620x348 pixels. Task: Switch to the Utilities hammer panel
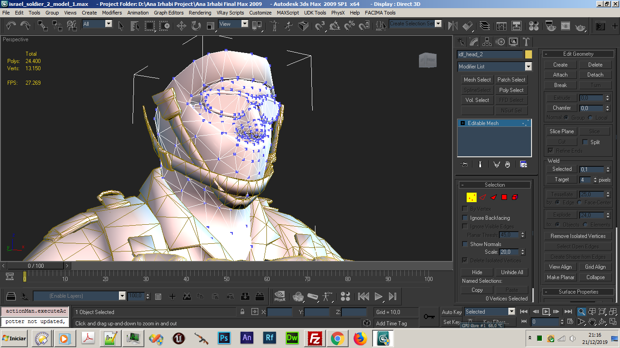(x=526, y=42)
